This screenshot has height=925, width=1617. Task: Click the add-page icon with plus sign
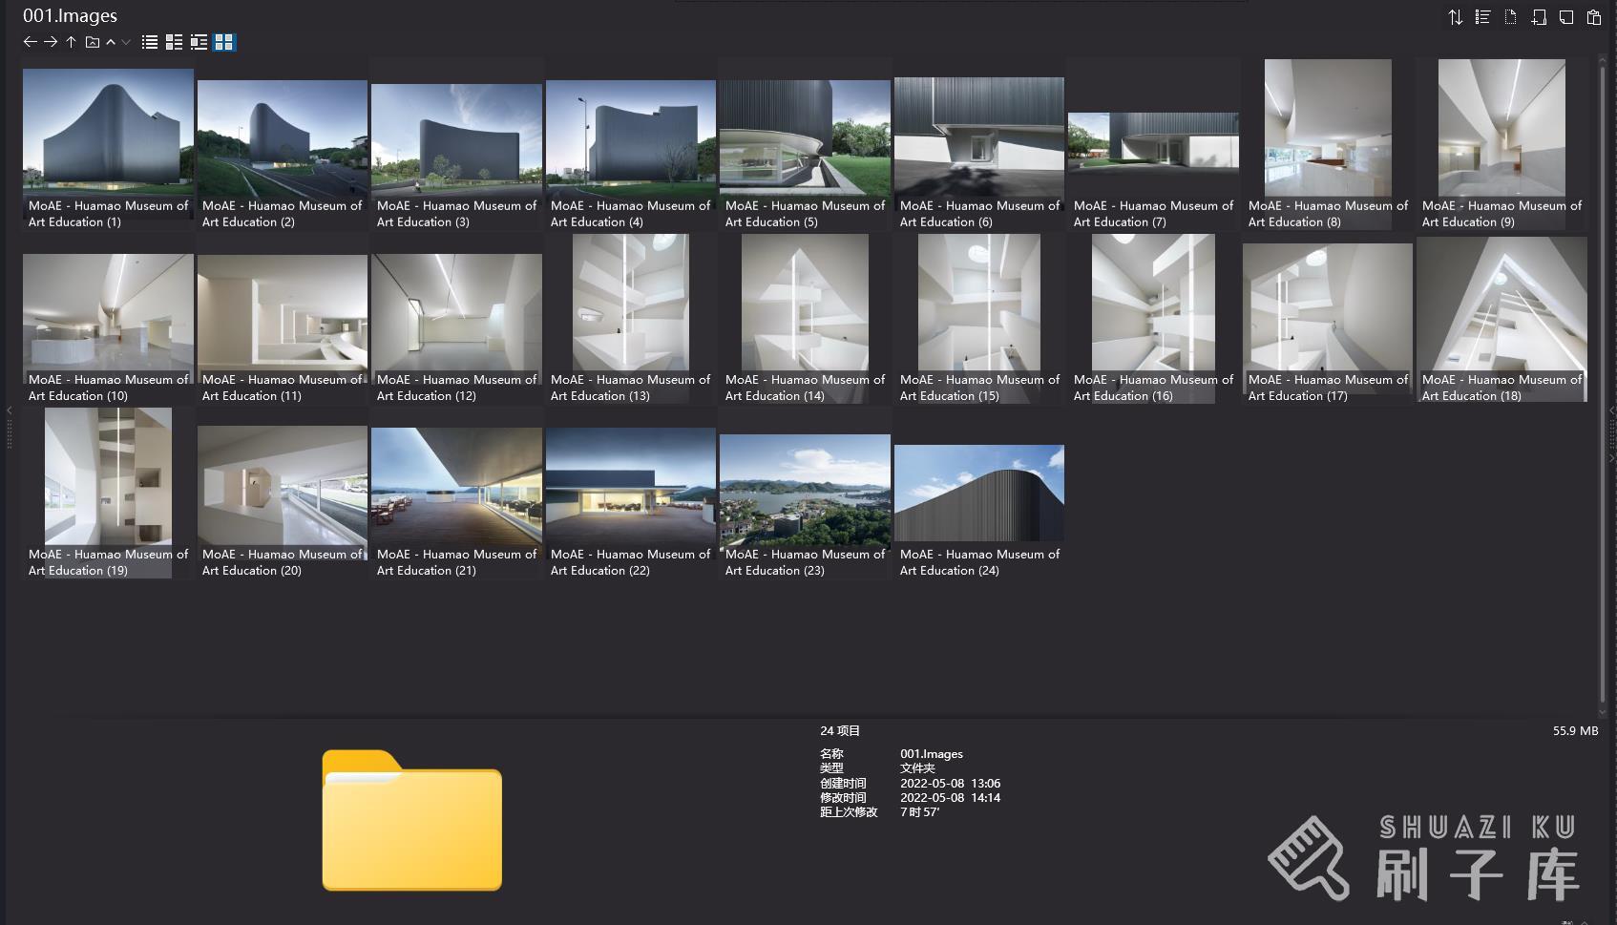[x=1539, y=17]
